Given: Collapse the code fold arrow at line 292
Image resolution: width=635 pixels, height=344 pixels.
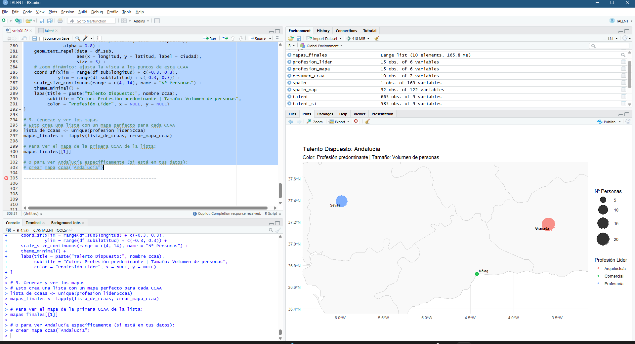Looking at the screenshot, I should point(20,109).
